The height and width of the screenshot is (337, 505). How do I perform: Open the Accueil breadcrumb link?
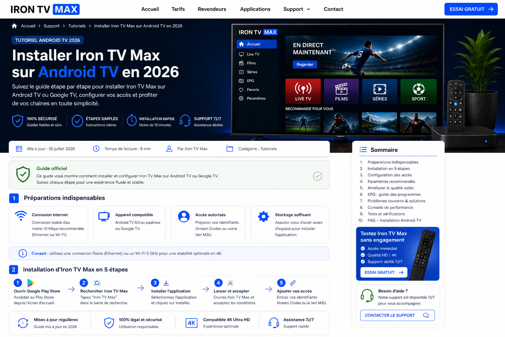[x=28, y=26]
